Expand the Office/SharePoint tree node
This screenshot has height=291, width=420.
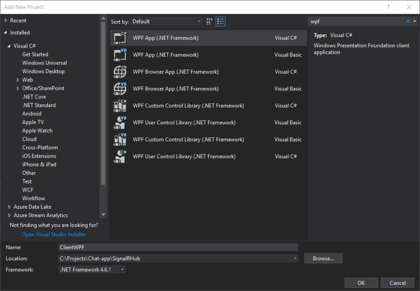(18, 88)
